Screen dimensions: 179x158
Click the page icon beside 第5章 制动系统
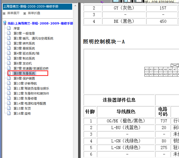(x=9, y=58)
